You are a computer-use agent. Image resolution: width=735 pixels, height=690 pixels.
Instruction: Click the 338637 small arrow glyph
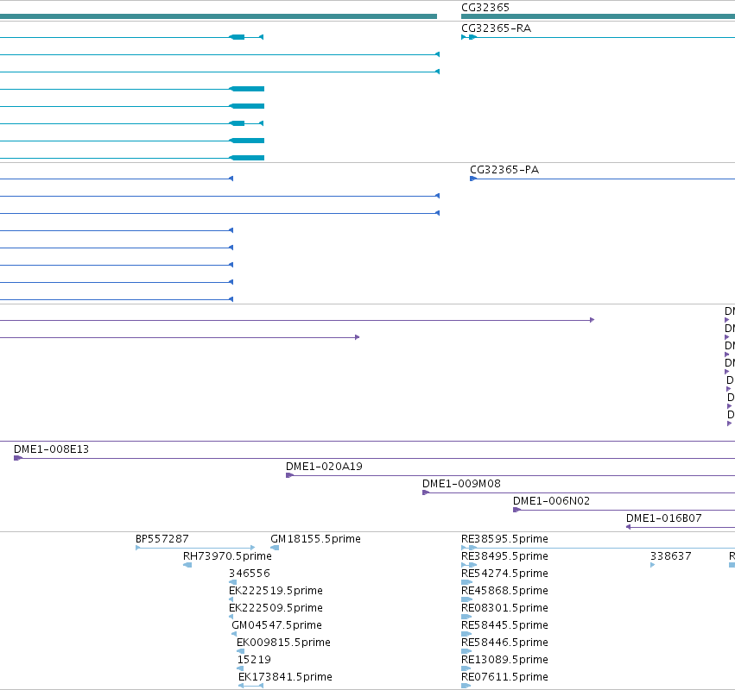(x=652, y=566)
